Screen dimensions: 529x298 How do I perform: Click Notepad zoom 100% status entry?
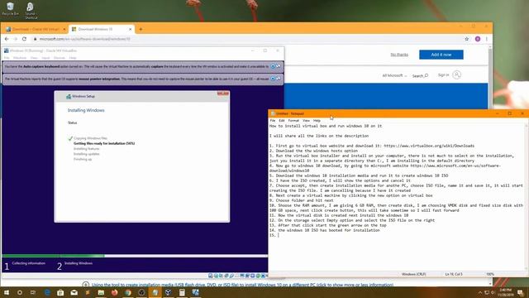pyautogui.click(x=490, y=274)
